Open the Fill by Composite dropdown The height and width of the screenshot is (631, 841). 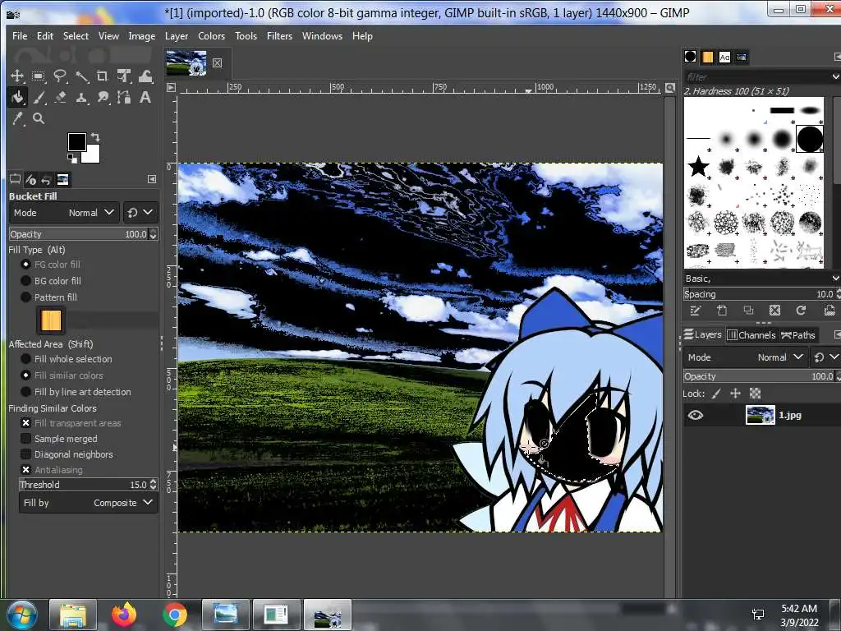(89, 503)
